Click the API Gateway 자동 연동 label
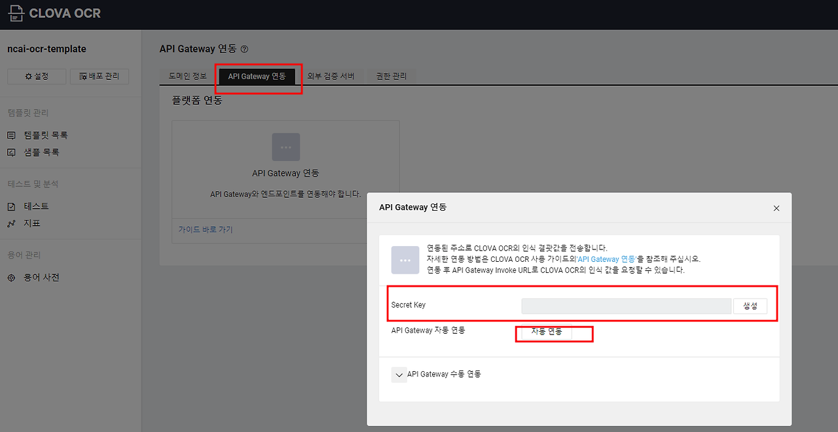838x432 pixels. pyautogui.click(x=428, y=331)
